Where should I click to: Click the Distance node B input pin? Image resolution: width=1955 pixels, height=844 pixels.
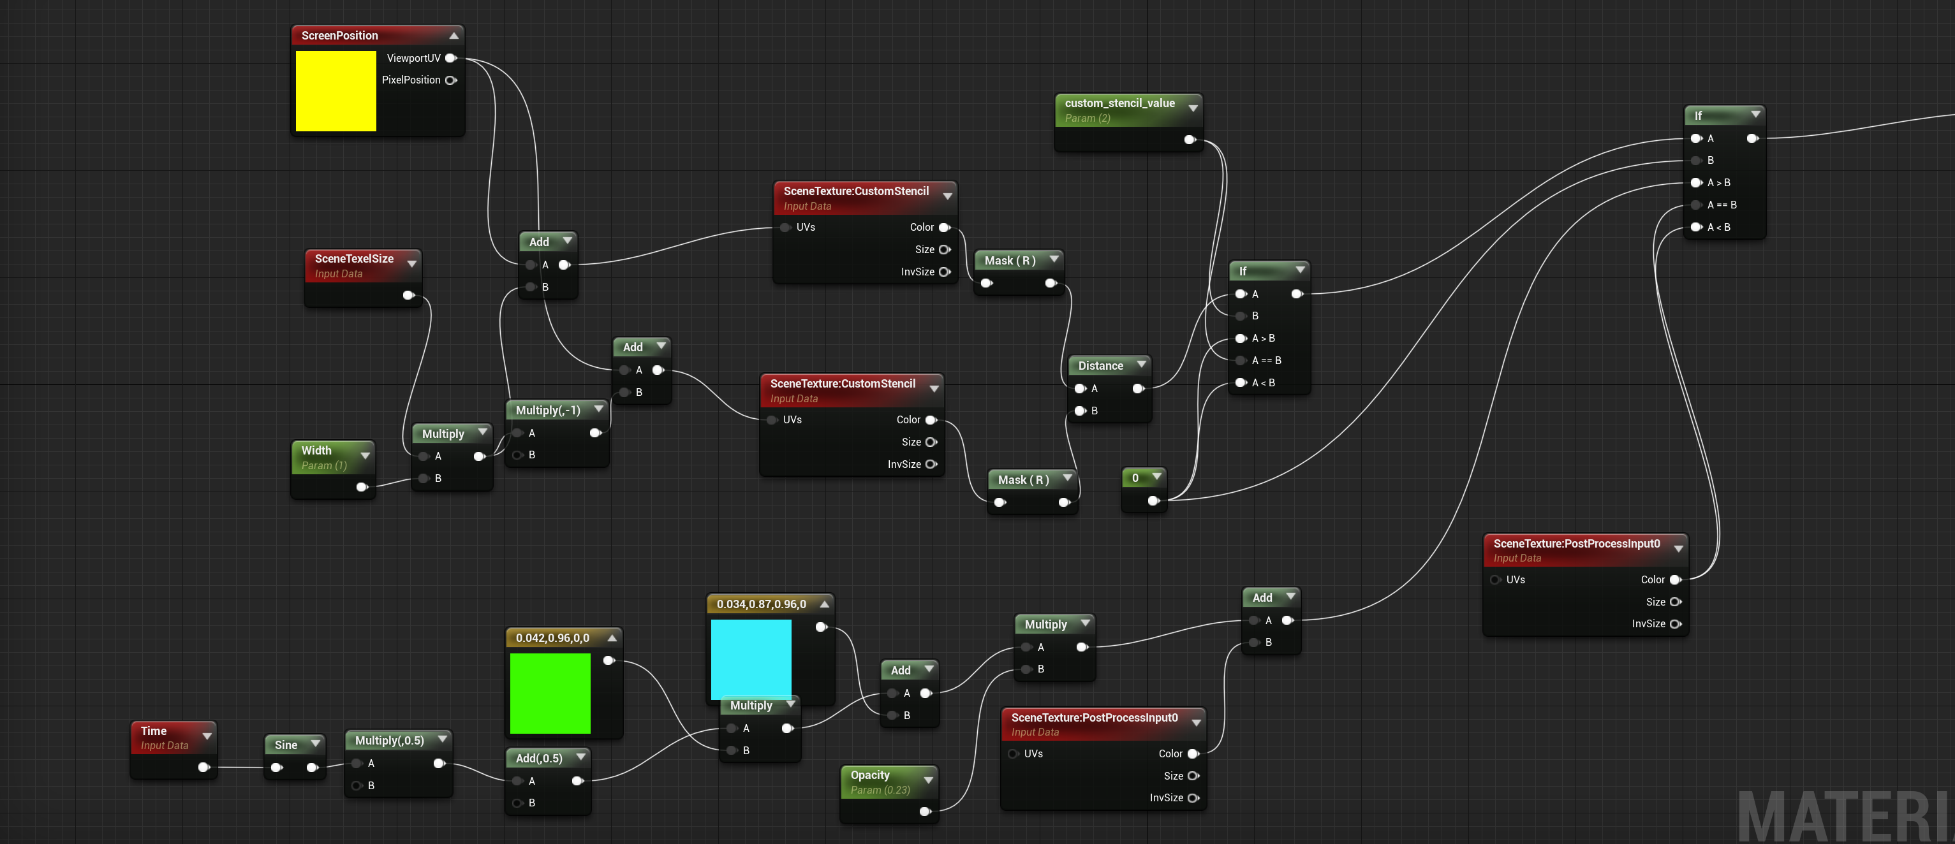point(1080,411)
